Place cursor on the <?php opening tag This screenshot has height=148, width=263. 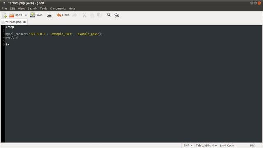pos(9,27)
